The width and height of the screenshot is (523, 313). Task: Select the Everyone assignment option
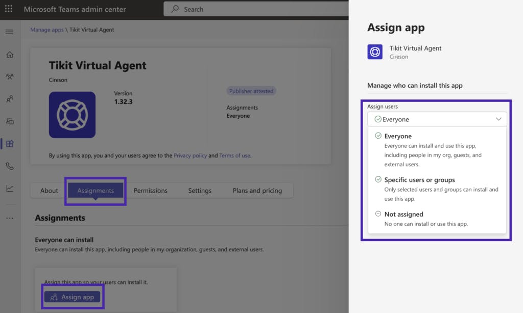point(398,137)
